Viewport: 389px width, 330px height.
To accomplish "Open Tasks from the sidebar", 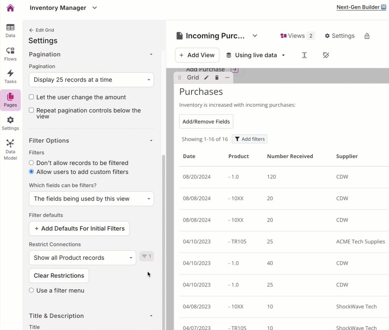I will click(x=10, y=76).
